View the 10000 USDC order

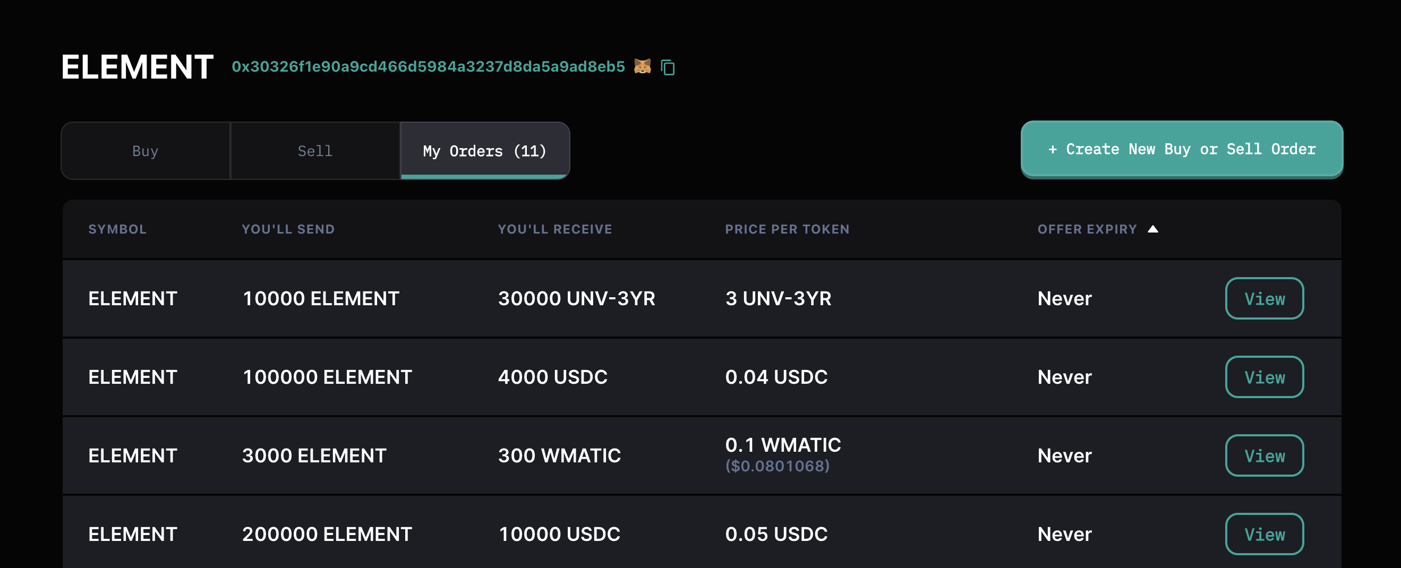click(1264, 533)
